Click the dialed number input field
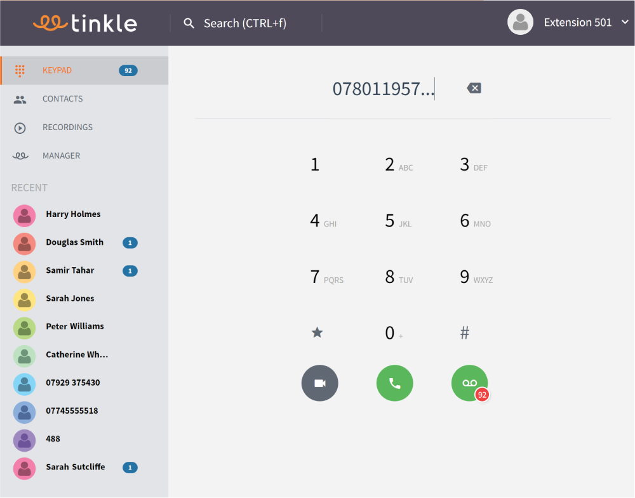The width and height of the screenshot is (635, 498). (x=382, y=88)
